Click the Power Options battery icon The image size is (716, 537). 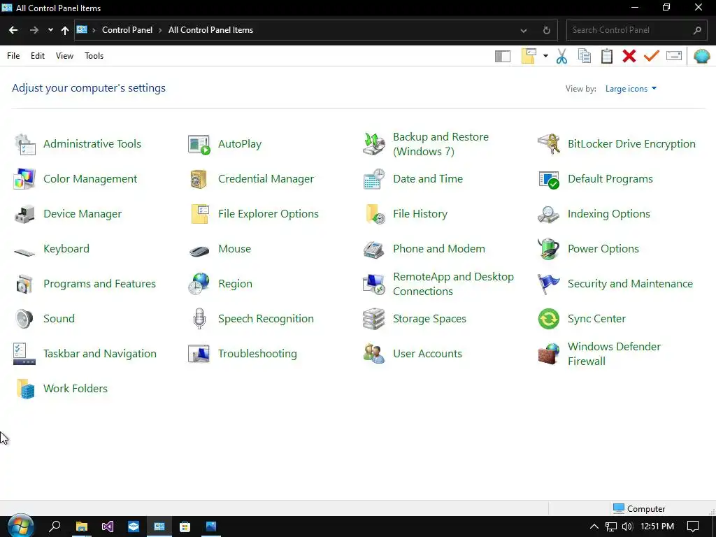click(549, 249)
